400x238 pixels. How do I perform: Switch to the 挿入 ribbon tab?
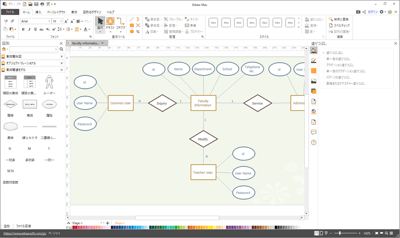click(x=38, y=12)
